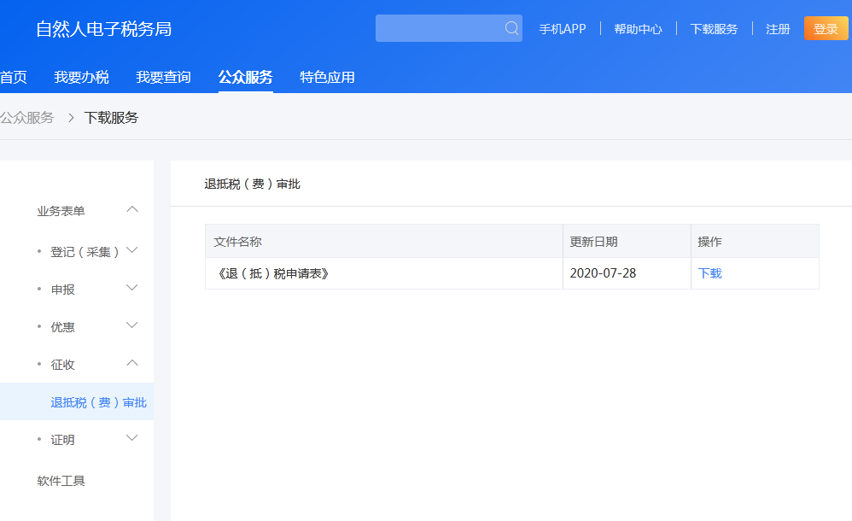Open 软件工具 in left sidebar
This screenshot has width=852, height=521.
pyautogui.click(x=61, y=481)
